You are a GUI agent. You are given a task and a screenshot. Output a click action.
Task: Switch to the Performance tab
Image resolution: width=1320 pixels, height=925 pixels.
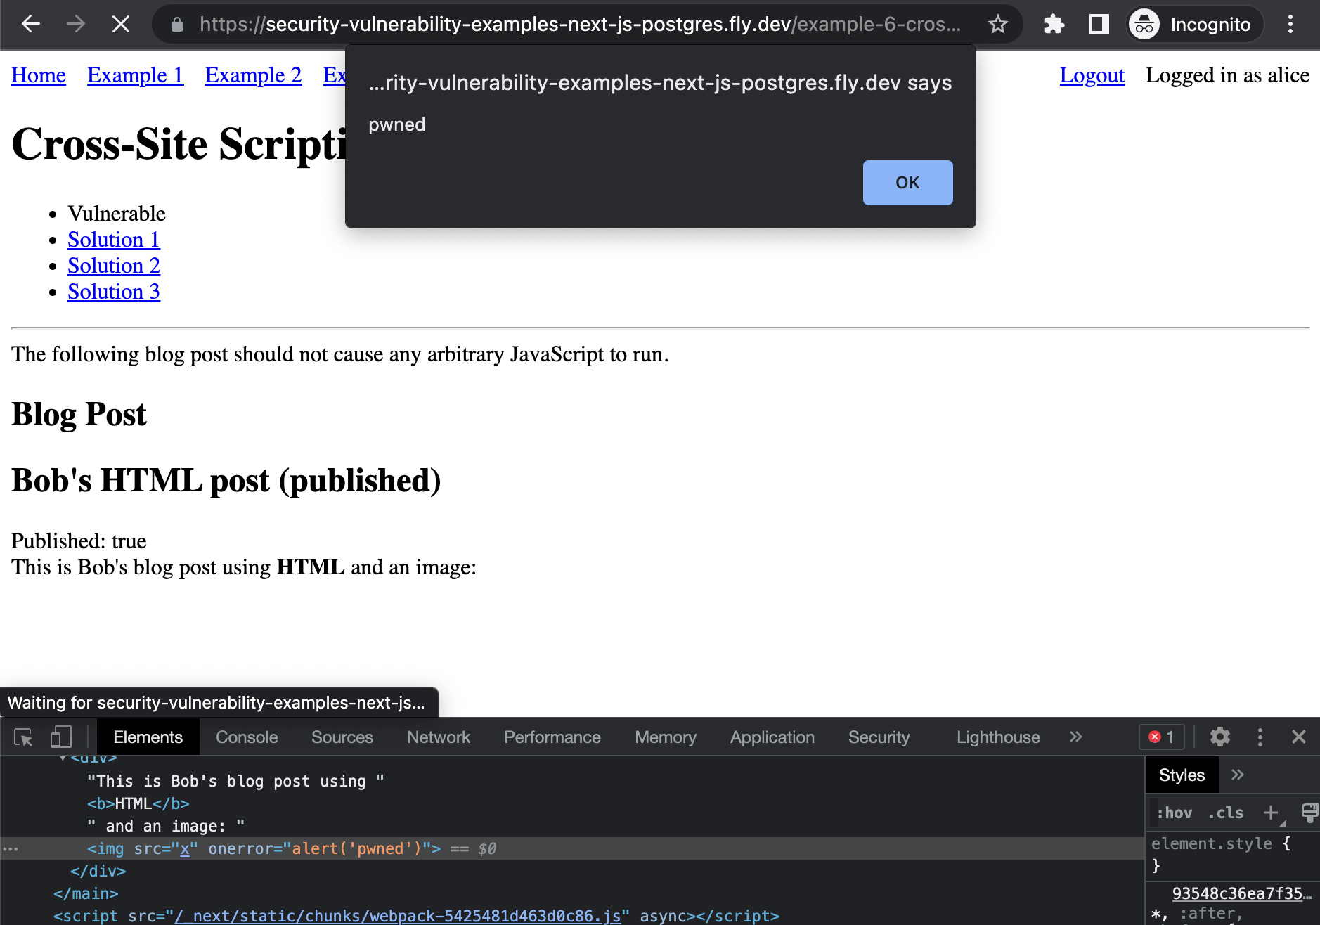click(x=552, y=737)
